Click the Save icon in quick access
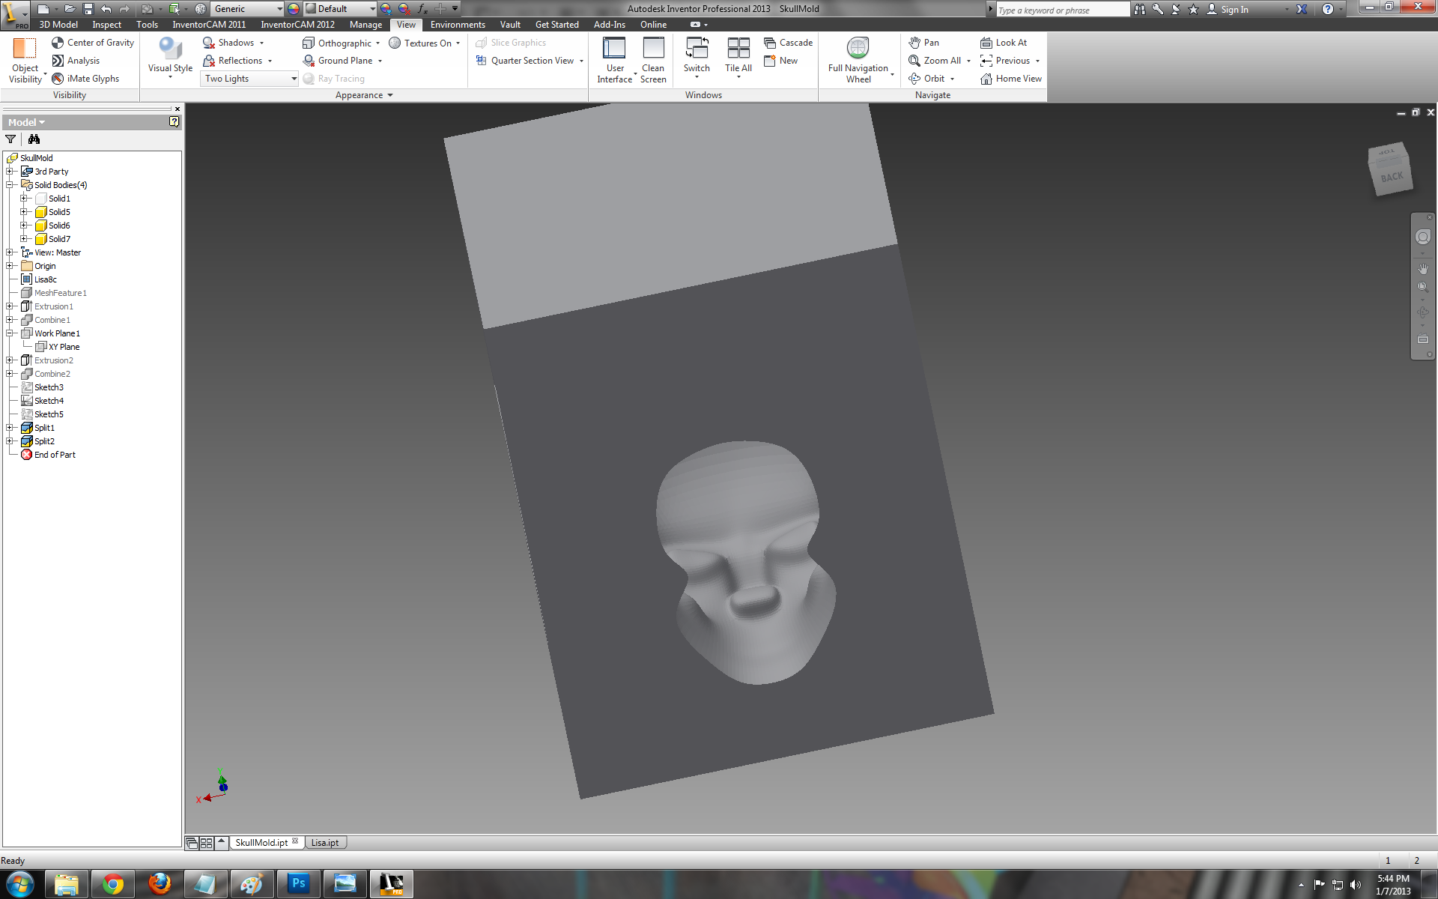This screenshot has width=1438, height=899. pyautogui.click(x=88, y=9)
